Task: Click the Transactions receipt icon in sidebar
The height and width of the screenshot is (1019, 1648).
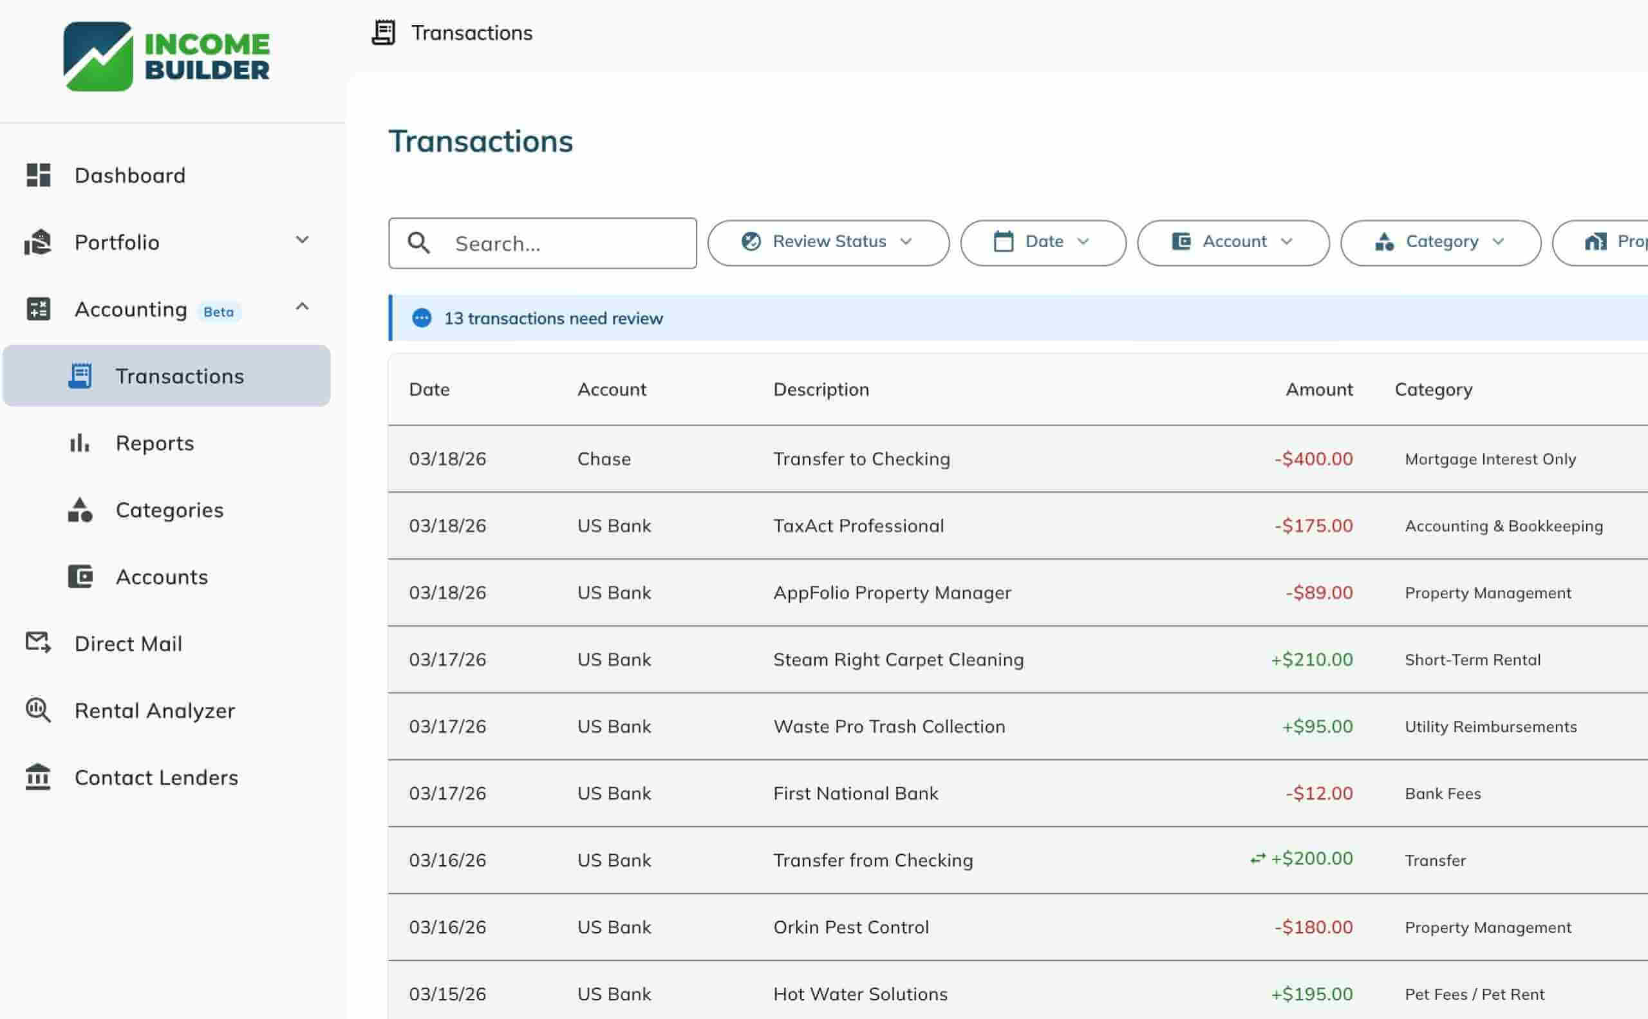Action: 80,376
